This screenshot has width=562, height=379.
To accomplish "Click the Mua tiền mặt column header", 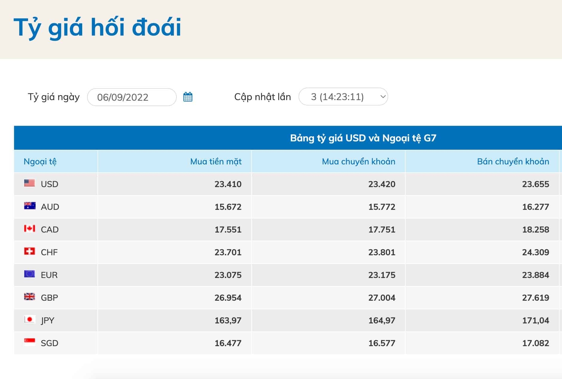I will tap(216, 161).
